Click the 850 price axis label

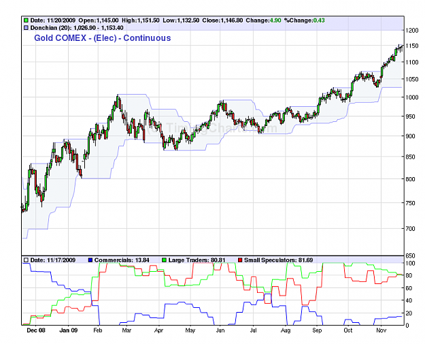click(410, 157)
